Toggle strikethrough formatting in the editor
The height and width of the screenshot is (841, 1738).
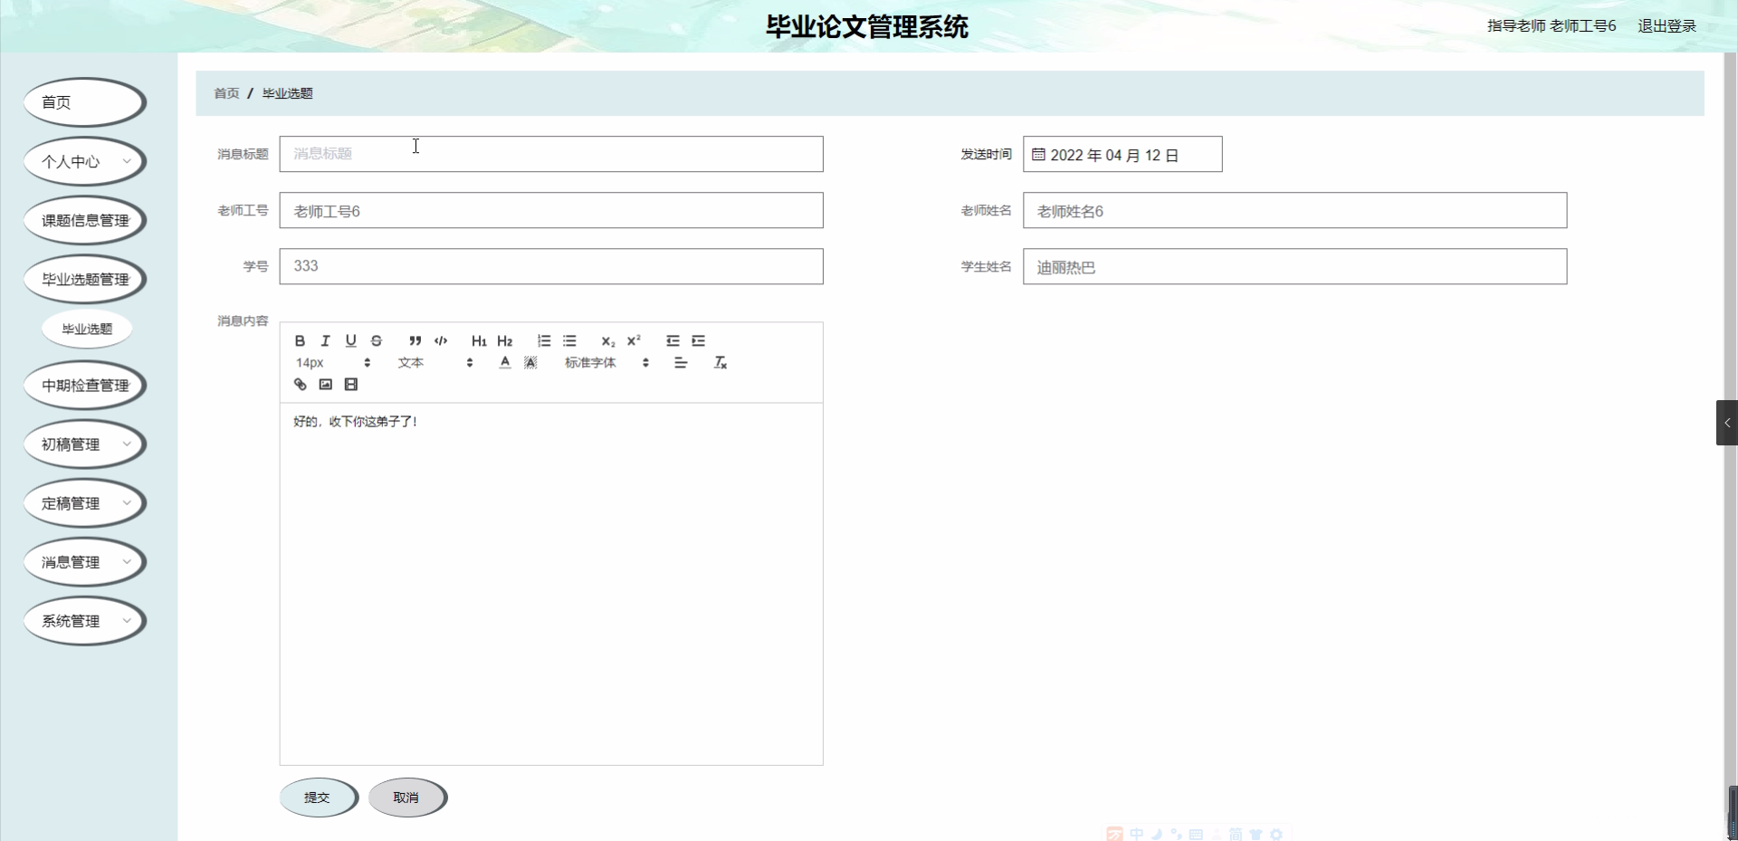coord(377,341)
